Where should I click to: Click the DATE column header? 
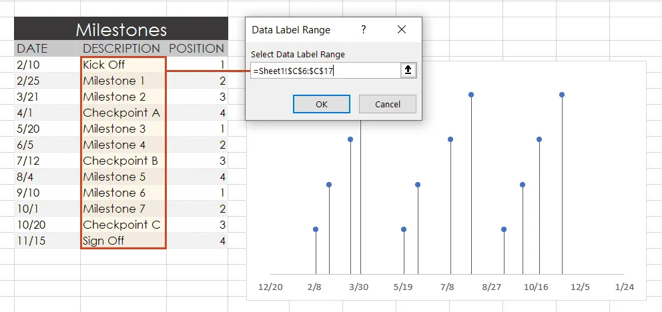pos(32,49)
